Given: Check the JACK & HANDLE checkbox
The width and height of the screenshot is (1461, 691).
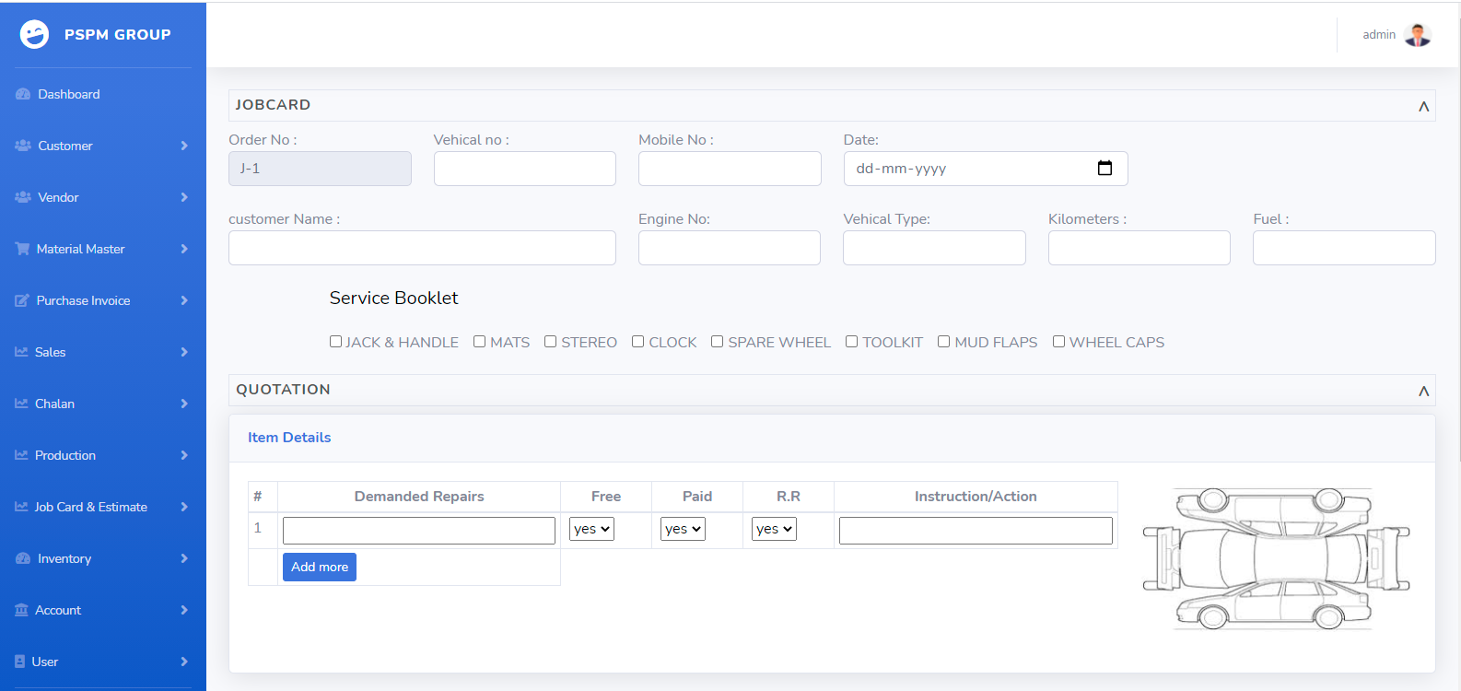Looking at the screenshot, I should tap(335, 342).
